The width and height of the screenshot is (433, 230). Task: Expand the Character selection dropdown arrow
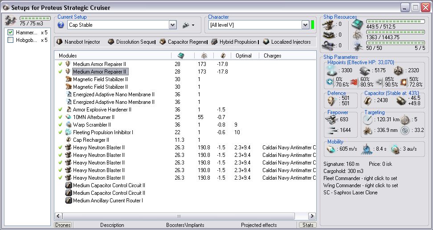pyautogui.click(x=305, y=25)
